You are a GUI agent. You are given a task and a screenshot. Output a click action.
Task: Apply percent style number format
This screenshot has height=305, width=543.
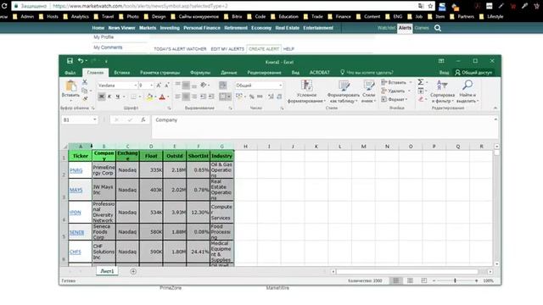(x=252, y=97)
